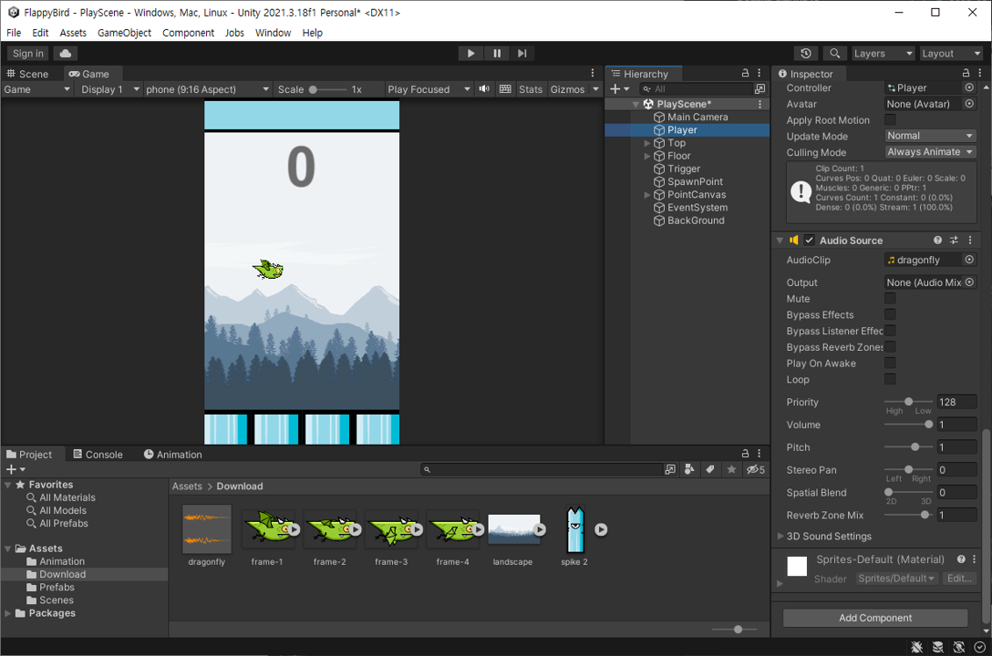Switch to the Animation tab
The width and height of the screenshot is (992, 656).
[172, 455]
